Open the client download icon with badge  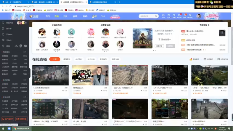[x=179, y=16]
